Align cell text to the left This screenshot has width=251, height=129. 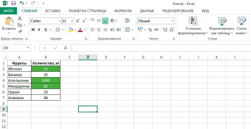coord(93,30)
